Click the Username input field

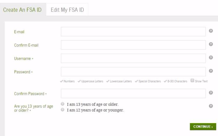point(133,58)
